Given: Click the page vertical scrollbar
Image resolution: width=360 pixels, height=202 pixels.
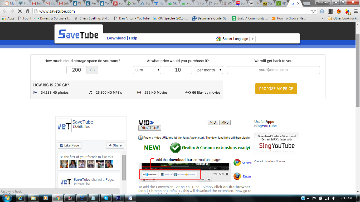Looking at the screenshot, I should (x=358, y=70).
